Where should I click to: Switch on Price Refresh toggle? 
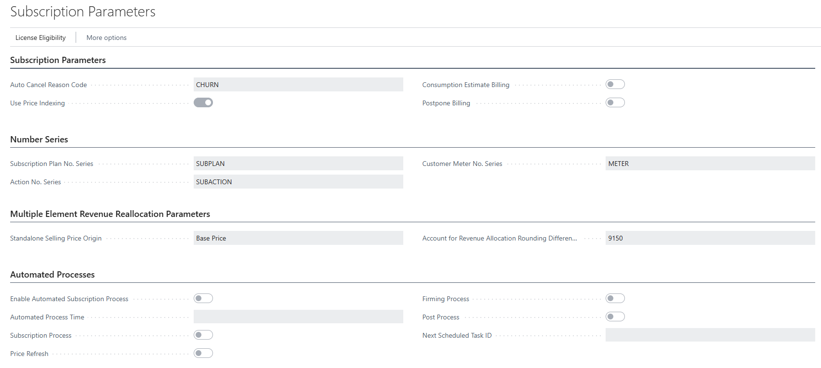click(x=203, y=354)
